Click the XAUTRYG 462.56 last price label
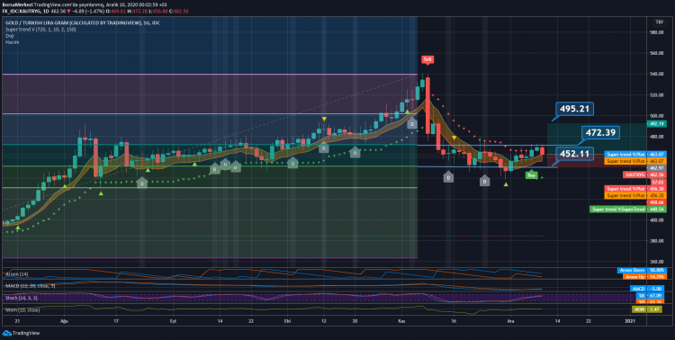This screenshot has width=675, height=340. (x=644, y=174)
